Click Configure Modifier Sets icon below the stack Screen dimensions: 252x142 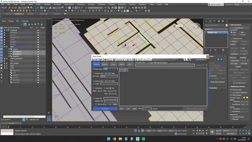click(x=223, y=50)
